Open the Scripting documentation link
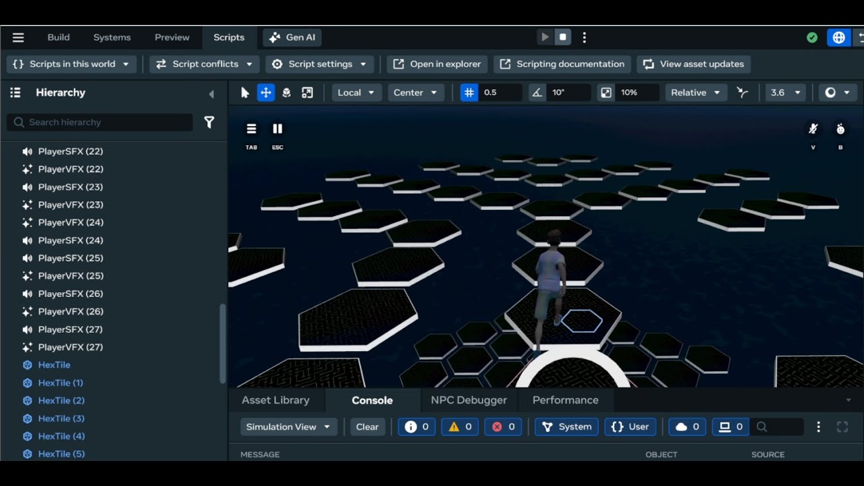Image resolution: width=864 pixels, height=486 pixels. [562, 64]
